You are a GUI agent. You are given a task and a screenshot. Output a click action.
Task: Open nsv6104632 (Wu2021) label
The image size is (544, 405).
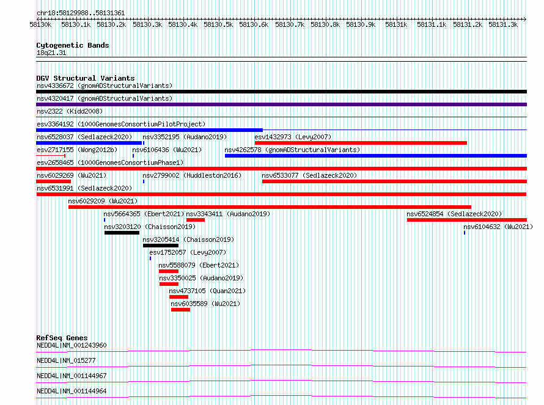click(x=498, y=227)
